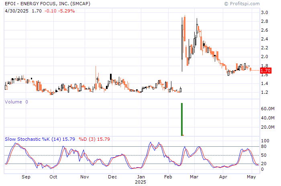
Task: Click the red '1.70' current price tag
Action: [x=266, y=71]
